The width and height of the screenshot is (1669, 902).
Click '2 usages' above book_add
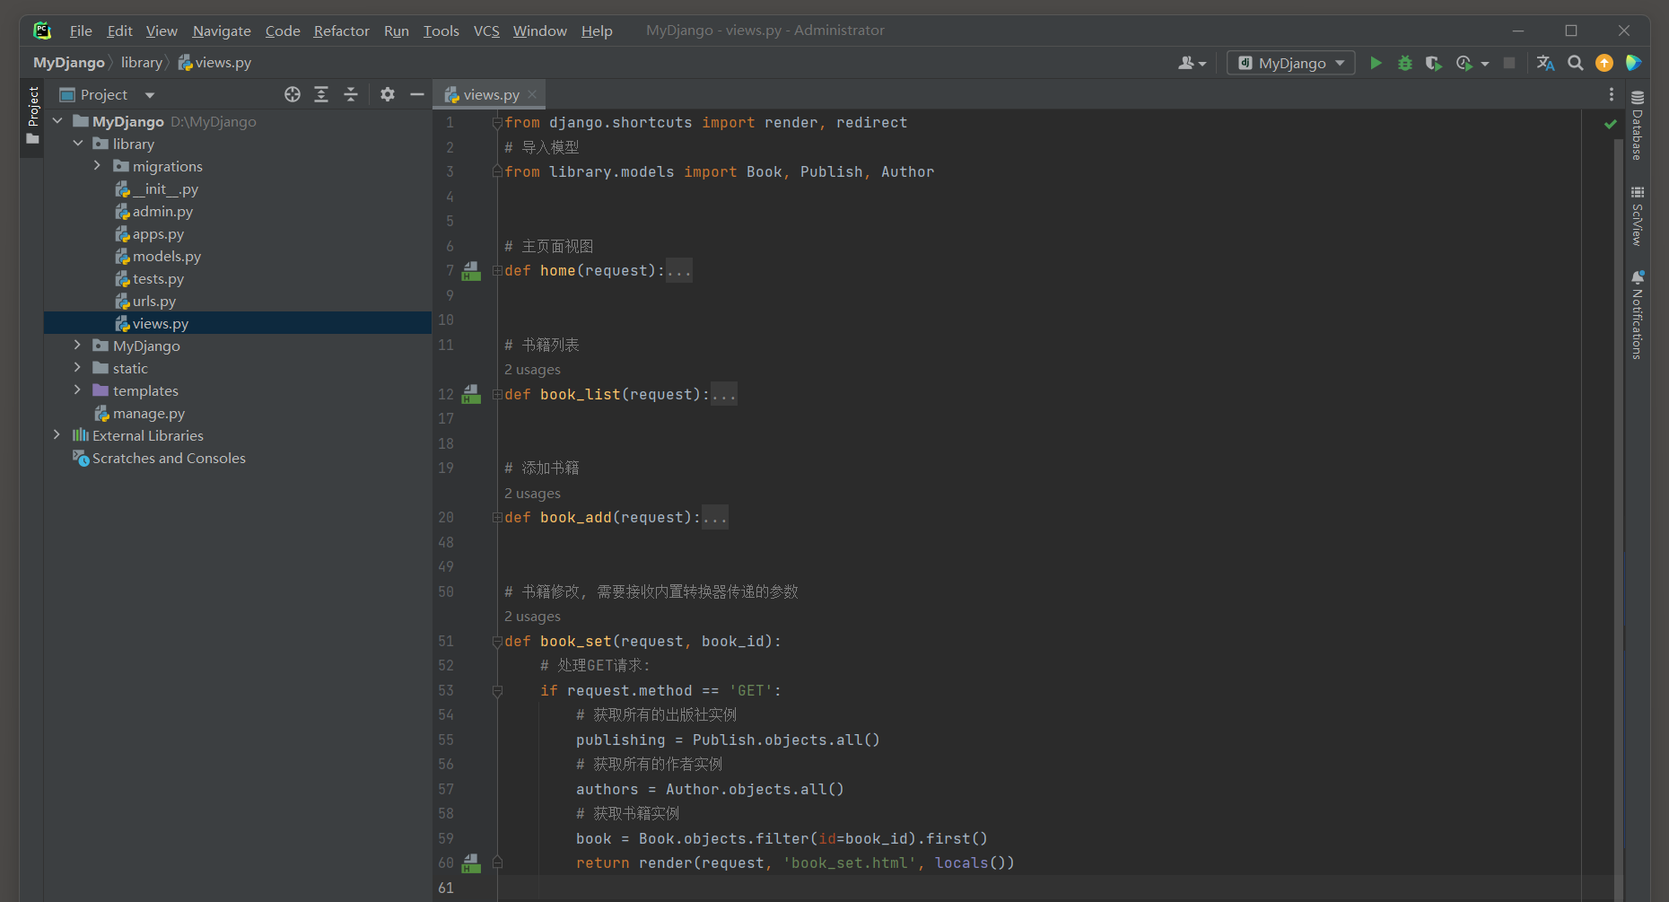coord(532,494)
